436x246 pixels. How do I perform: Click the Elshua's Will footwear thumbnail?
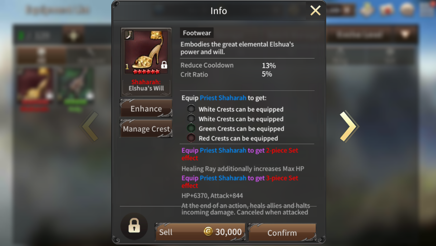coord(146,52)
